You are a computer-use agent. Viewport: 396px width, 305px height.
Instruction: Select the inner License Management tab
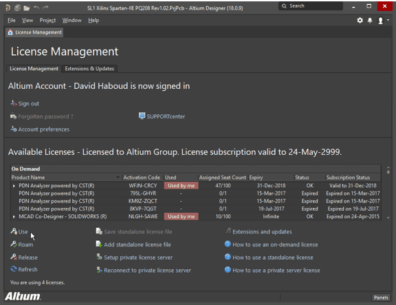tap(34, 69)
